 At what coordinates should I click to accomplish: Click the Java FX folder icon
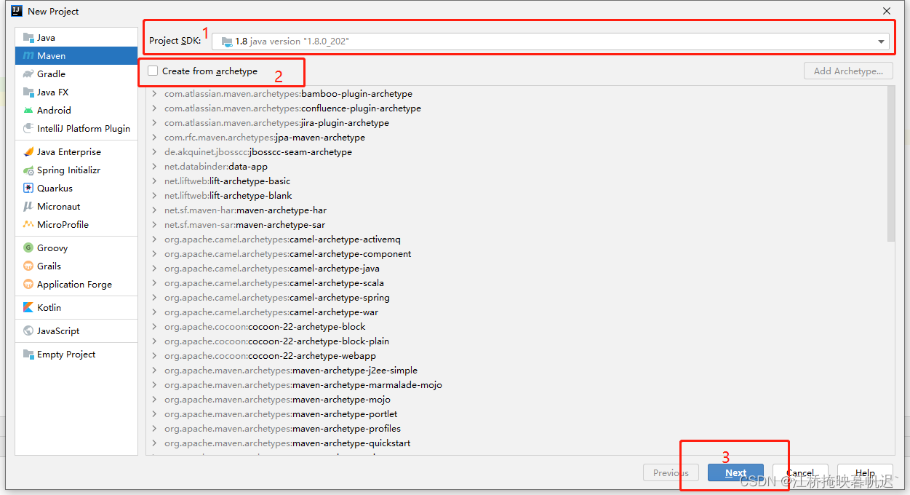[28, 92]
